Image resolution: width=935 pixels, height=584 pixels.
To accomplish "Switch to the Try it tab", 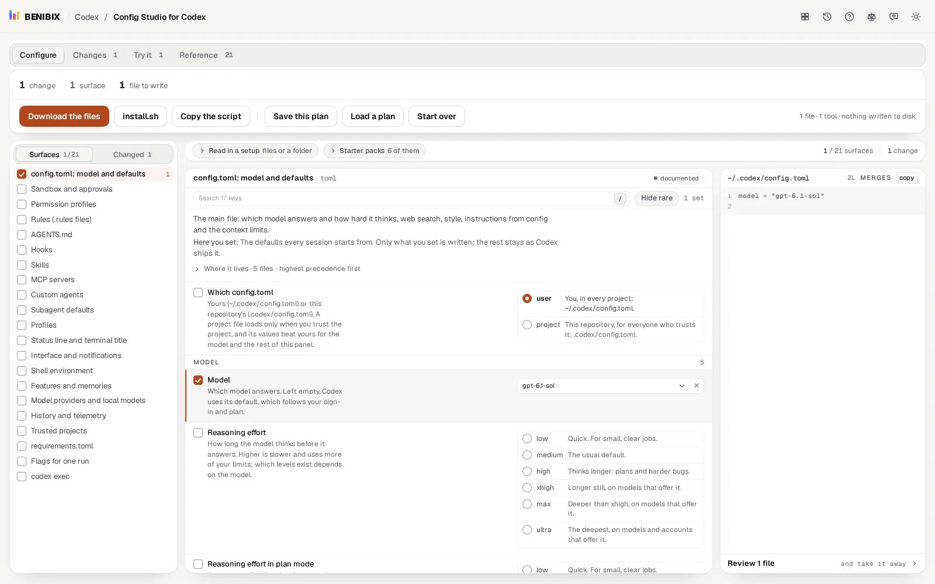I will click(148, 55).
